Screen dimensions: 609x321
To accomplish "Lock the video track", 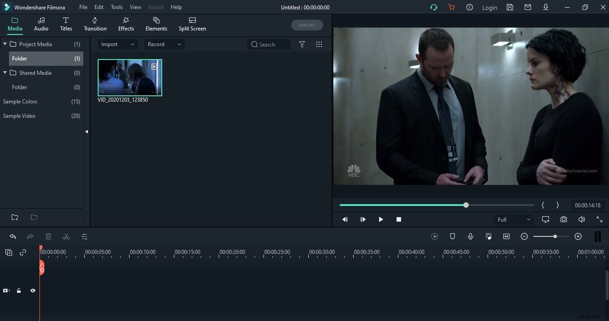I will pos(19,291).
